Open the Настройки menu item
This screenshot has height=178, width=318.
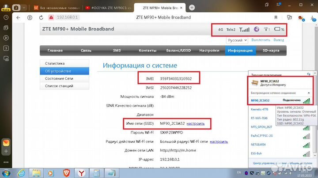(209, 51)
